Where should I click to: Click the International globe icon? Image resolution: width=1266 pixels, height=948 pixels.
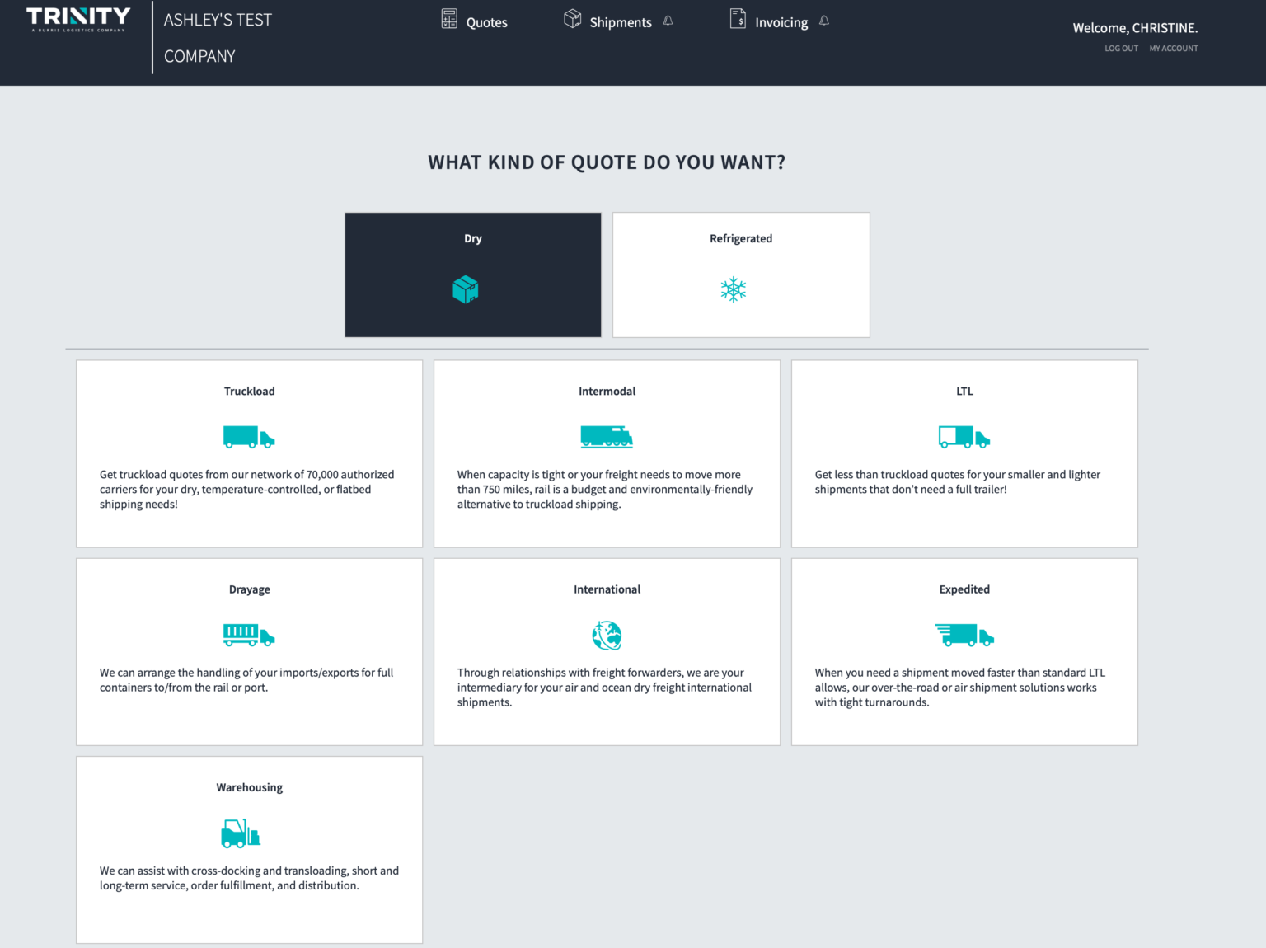[x=607, y=635]
